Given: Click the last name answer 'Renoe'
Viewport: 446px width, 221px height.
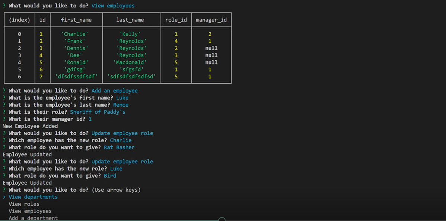Looking at the screenshot, I should click(x=121, y=105).
